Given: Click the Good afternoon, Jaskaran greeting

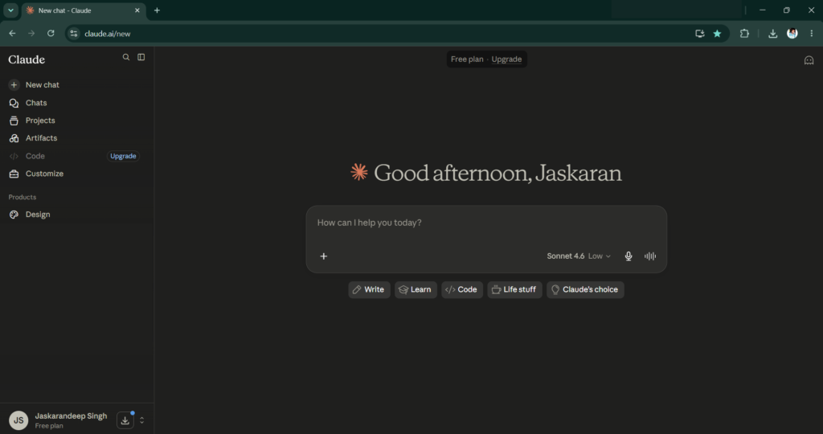Looking at the screenshot, I should 497,173.
